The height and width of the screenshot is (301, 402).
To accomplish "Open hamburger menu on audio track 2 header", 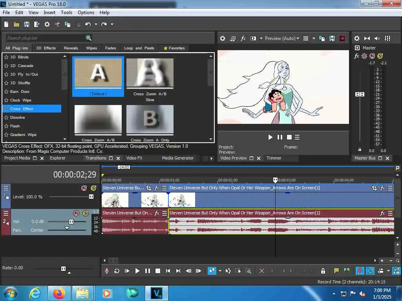I will (6, 213).
